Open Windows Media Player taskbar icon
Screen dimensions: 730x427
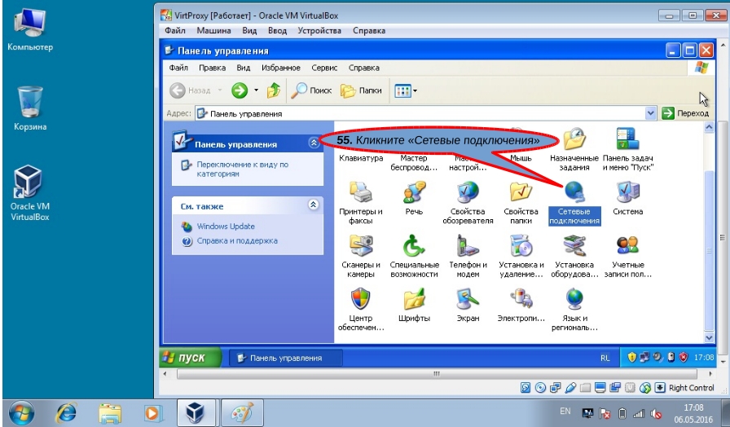[153, 413]
